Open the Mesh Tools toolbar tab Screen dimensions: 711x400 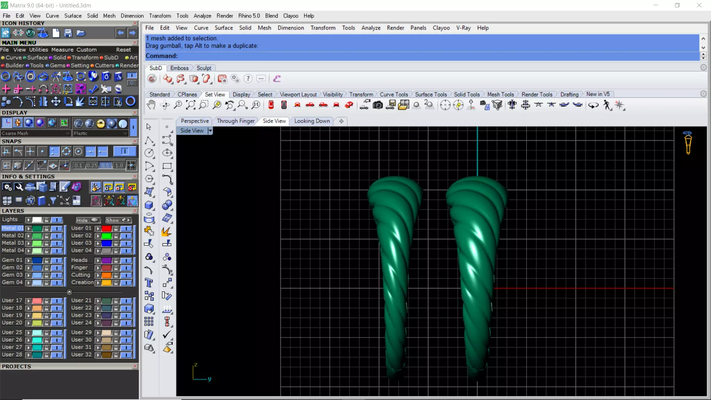click(x=500, y=94)
